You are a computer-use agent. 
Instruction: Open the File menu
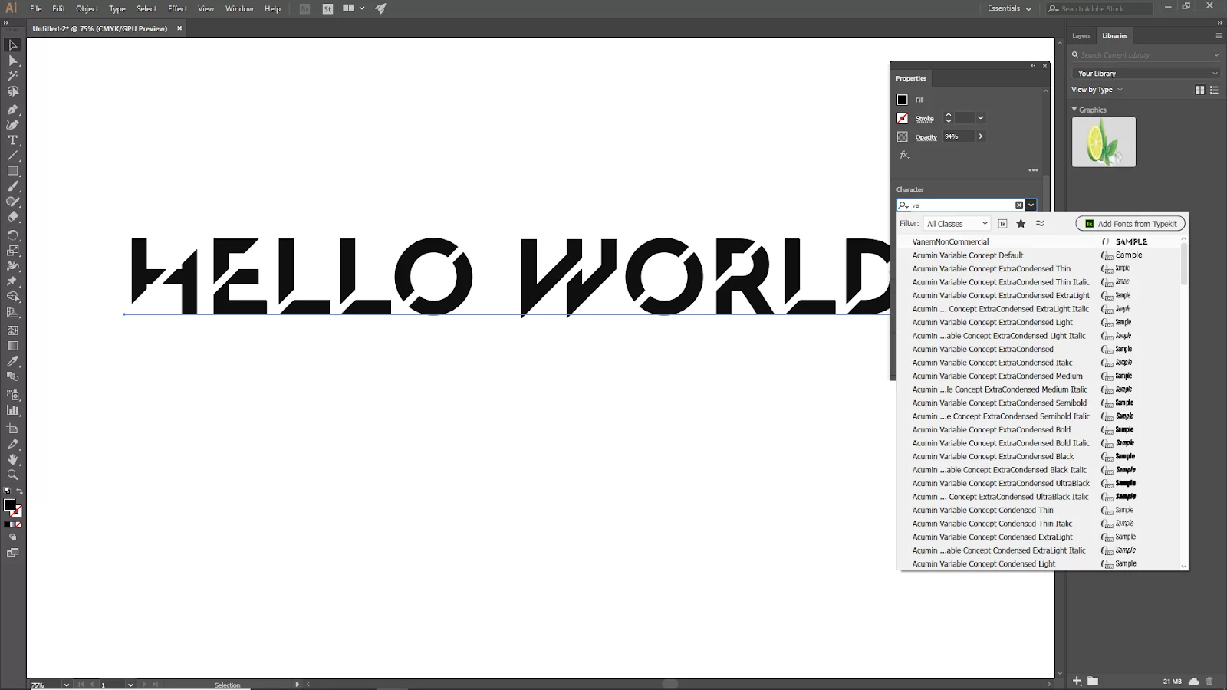36,8
